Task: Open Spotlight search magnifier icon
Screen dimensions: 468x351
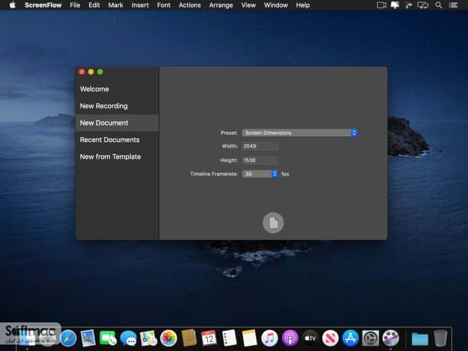Action: (439, 5)
